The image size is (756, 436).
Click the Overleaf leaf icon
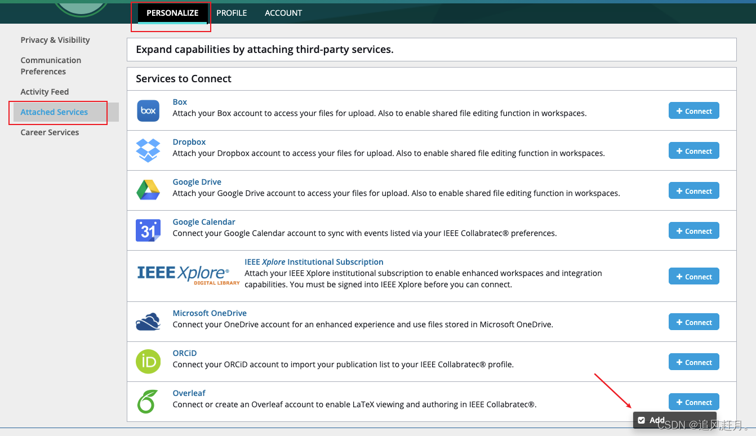point(148,402)
